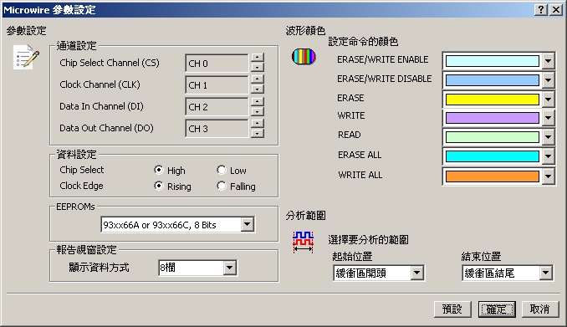This screenshot has width=567, height=327.
Task: Open READ color dropdown arrow
Action: coord(549,137)
